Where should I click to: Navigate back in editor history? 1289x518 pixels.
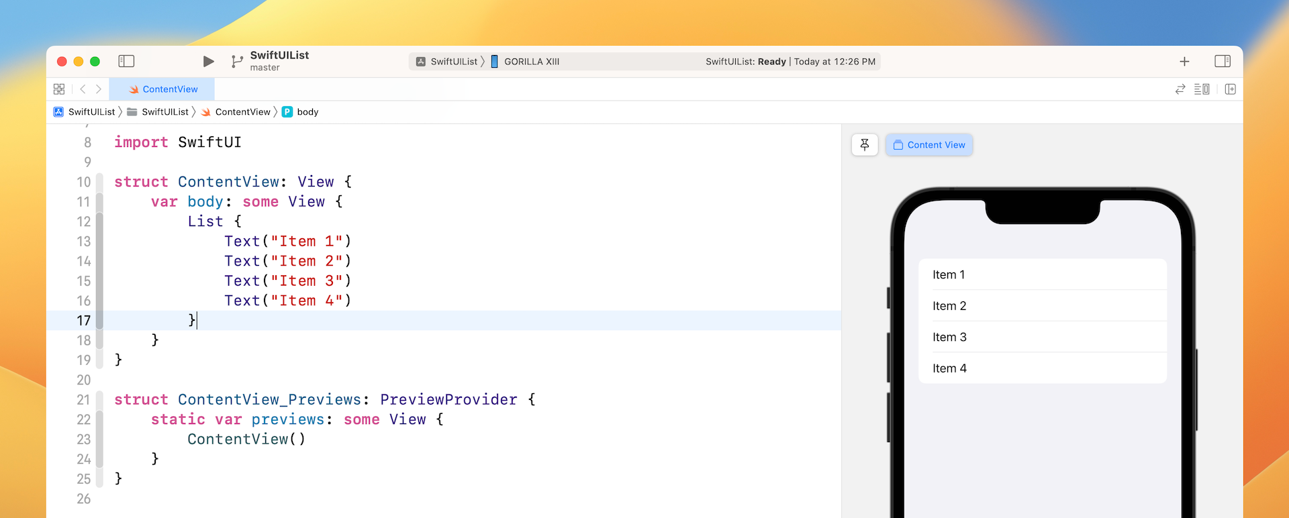[x=83, y=89]
